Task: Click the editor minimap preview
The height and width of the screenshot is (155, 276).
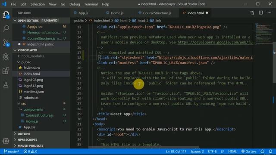Action: click(x=263, y=34)
